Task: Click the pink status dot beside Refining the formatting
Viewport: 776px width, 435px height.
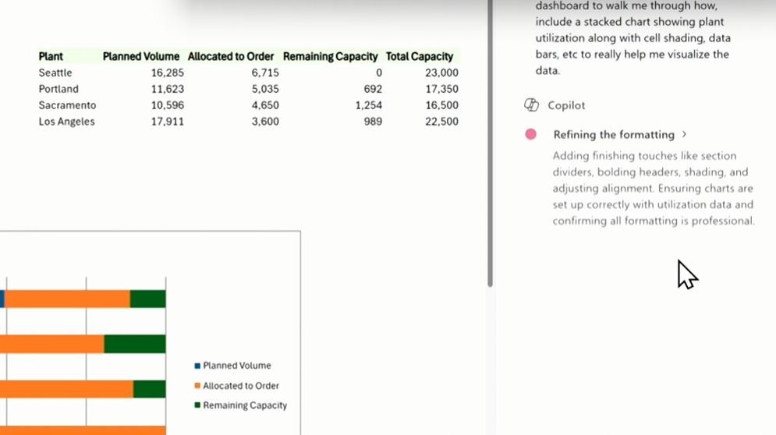Action: pos(531,134)
